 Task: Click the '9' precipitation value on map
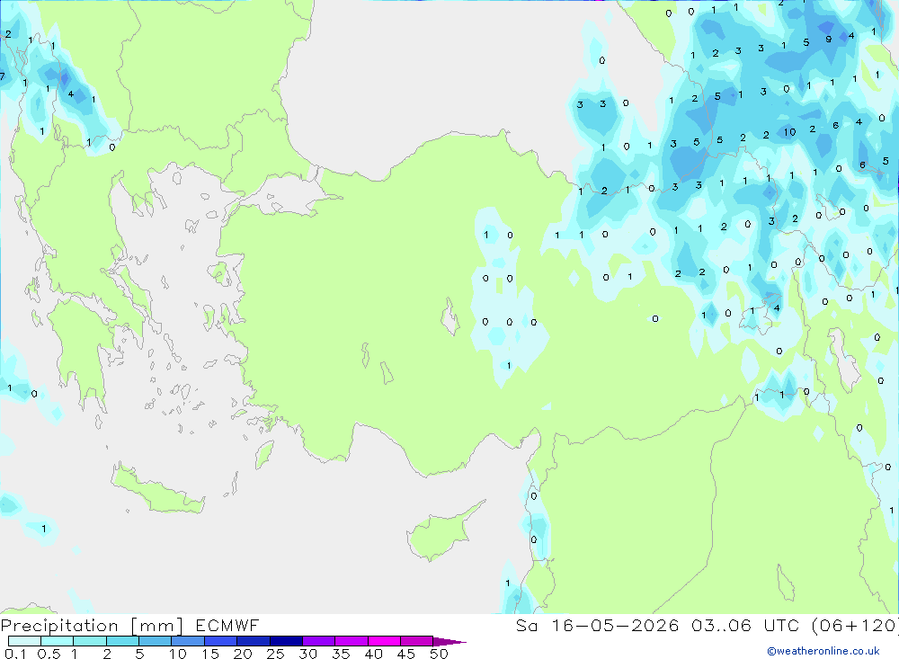click(x=829, y=39)
